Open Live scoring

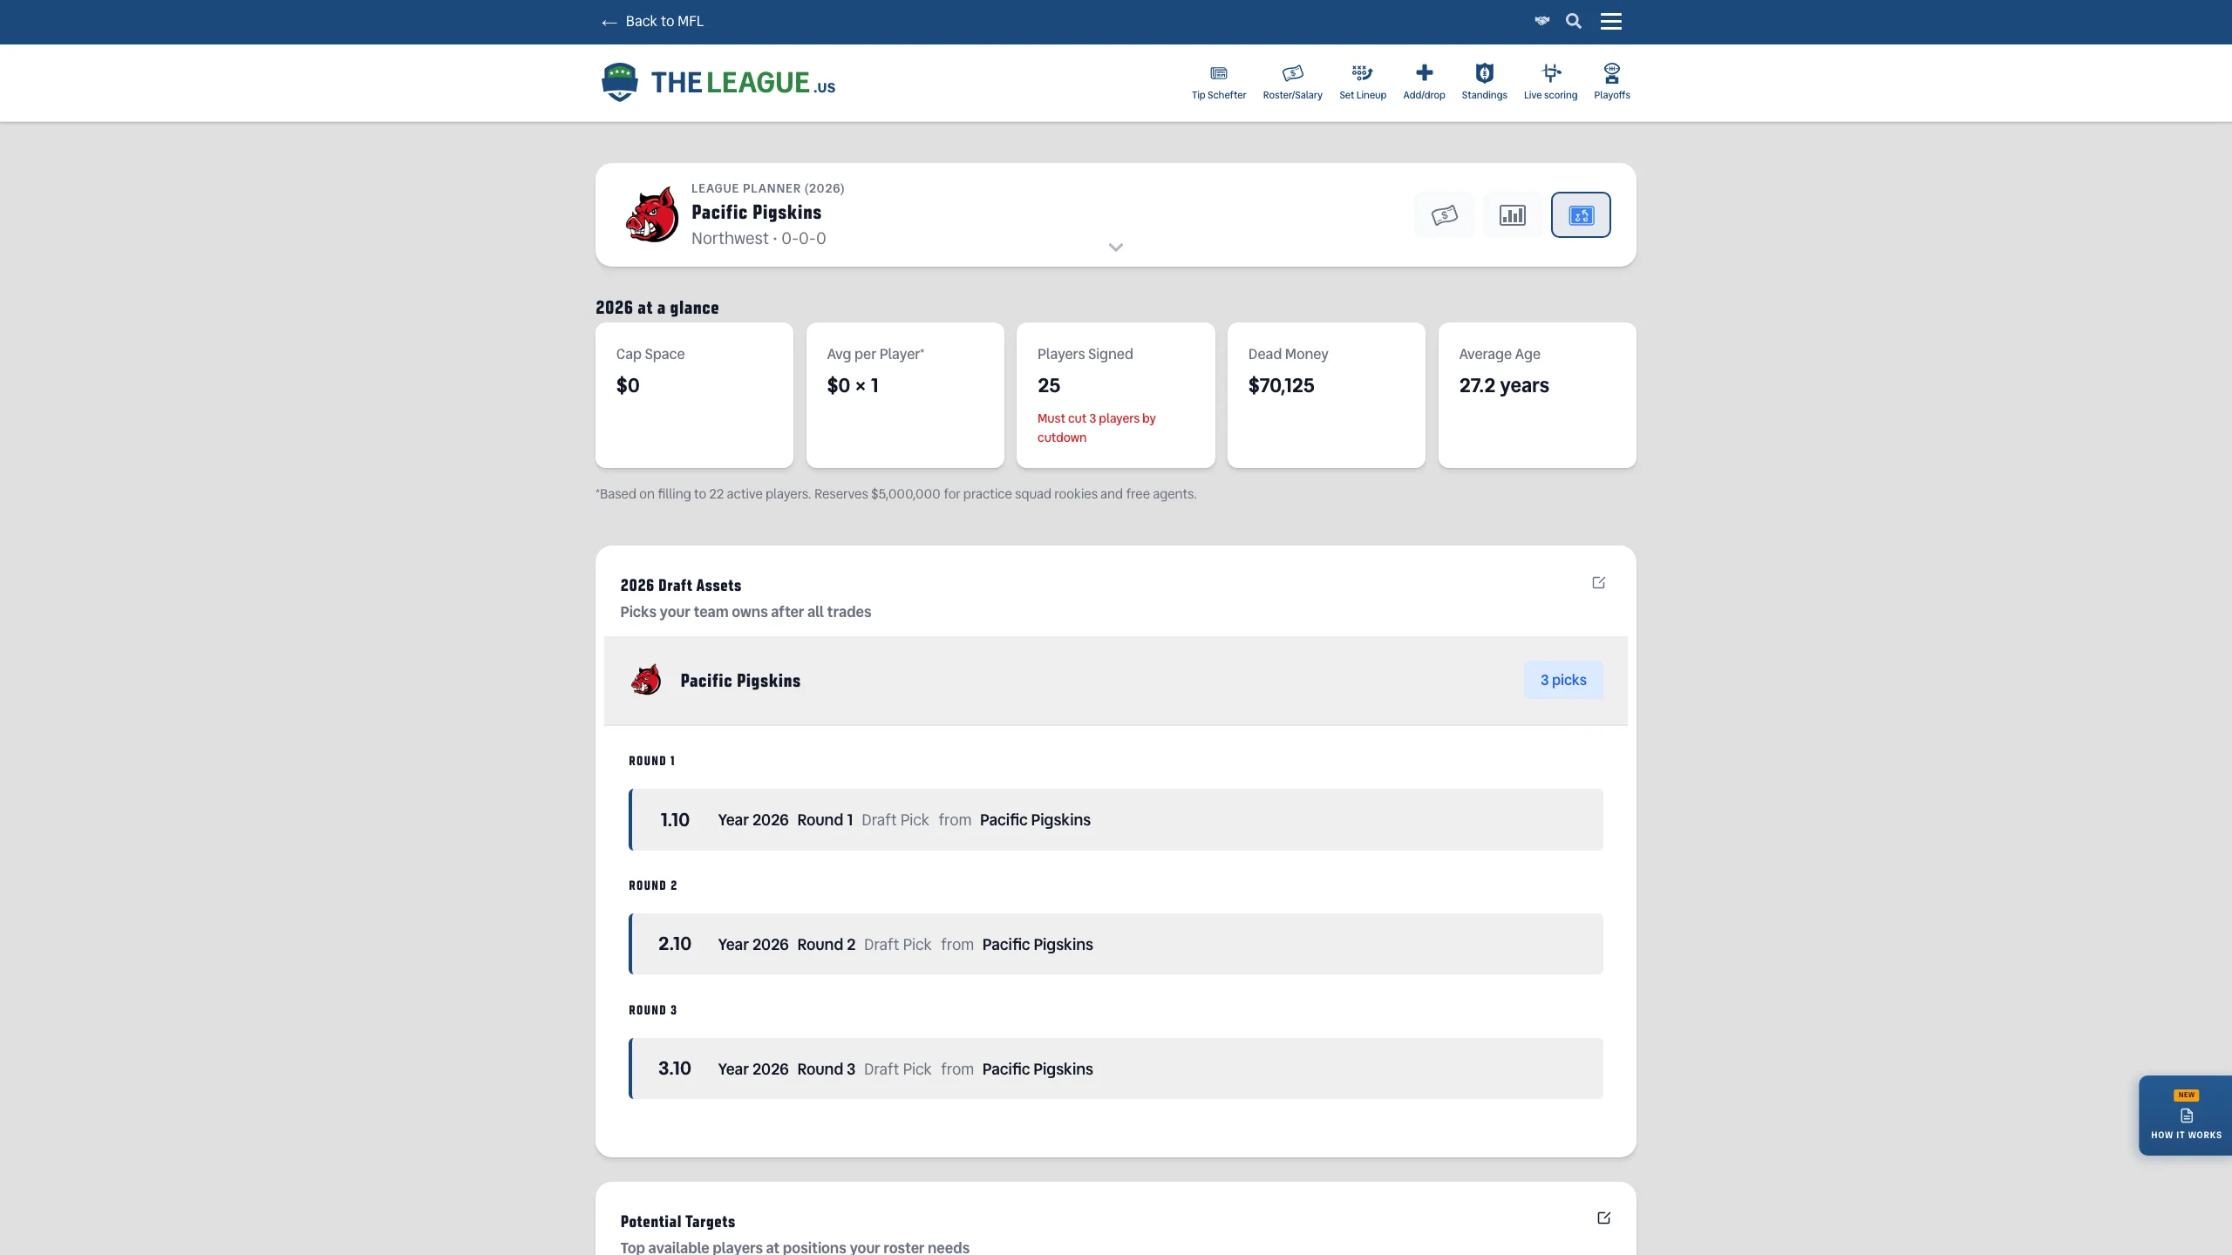pyautogui.click(x=1550, y=82)
